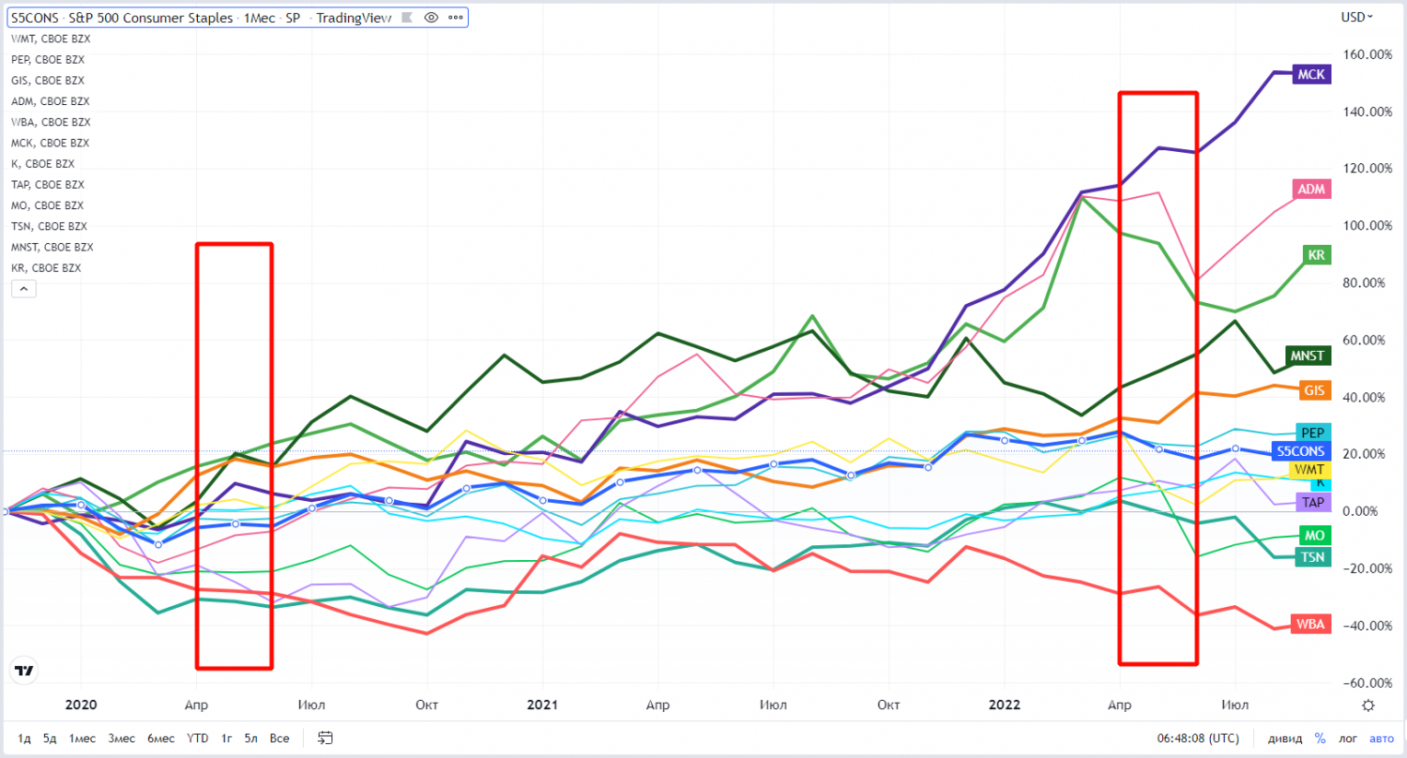The height and width of the screenshot is (758, 1407).
Task: Select the Все all-time range
Action: tap(280, 738)
